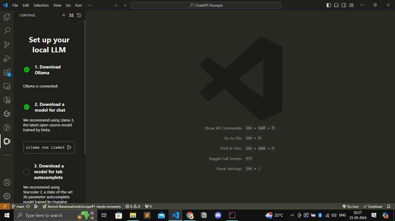Toggle the Download Ollama step checkmark
This screenshot has height=221, width=395.
[x=27, y=69]
